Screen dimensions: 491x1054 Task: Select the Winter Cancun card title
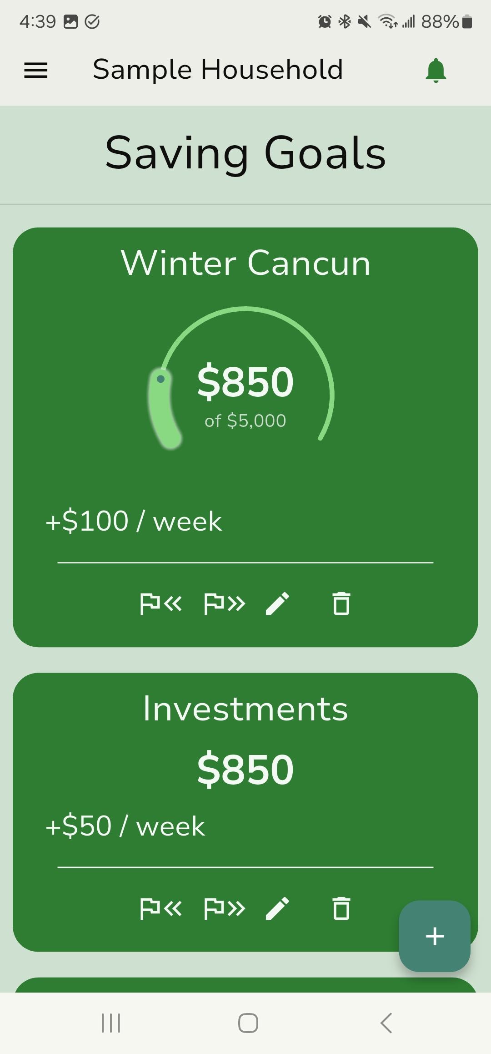point(245,263)
